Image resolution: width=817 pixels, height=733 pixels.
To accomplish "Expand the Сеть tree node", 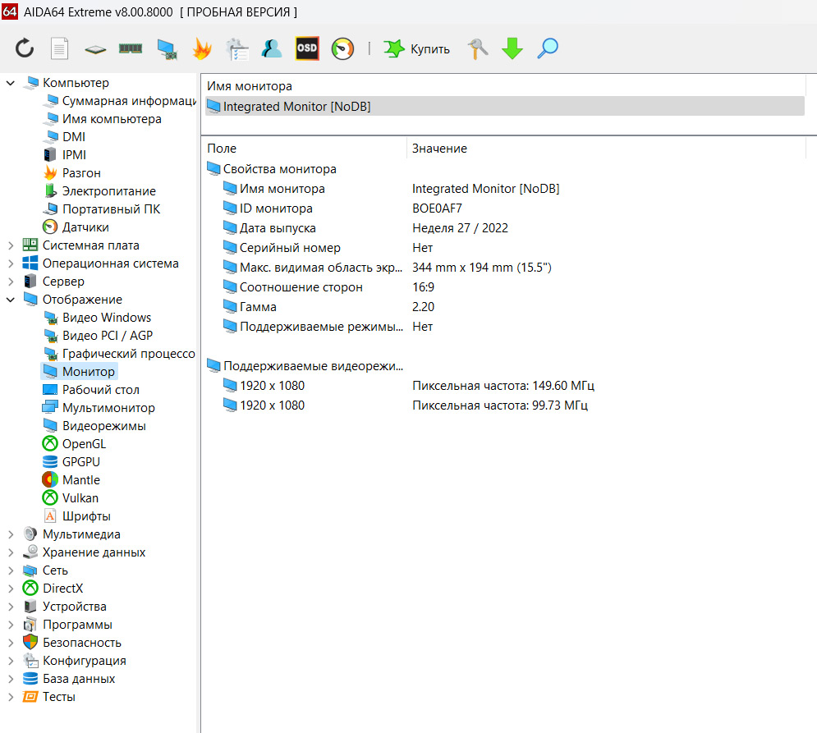I will (11, 570).
